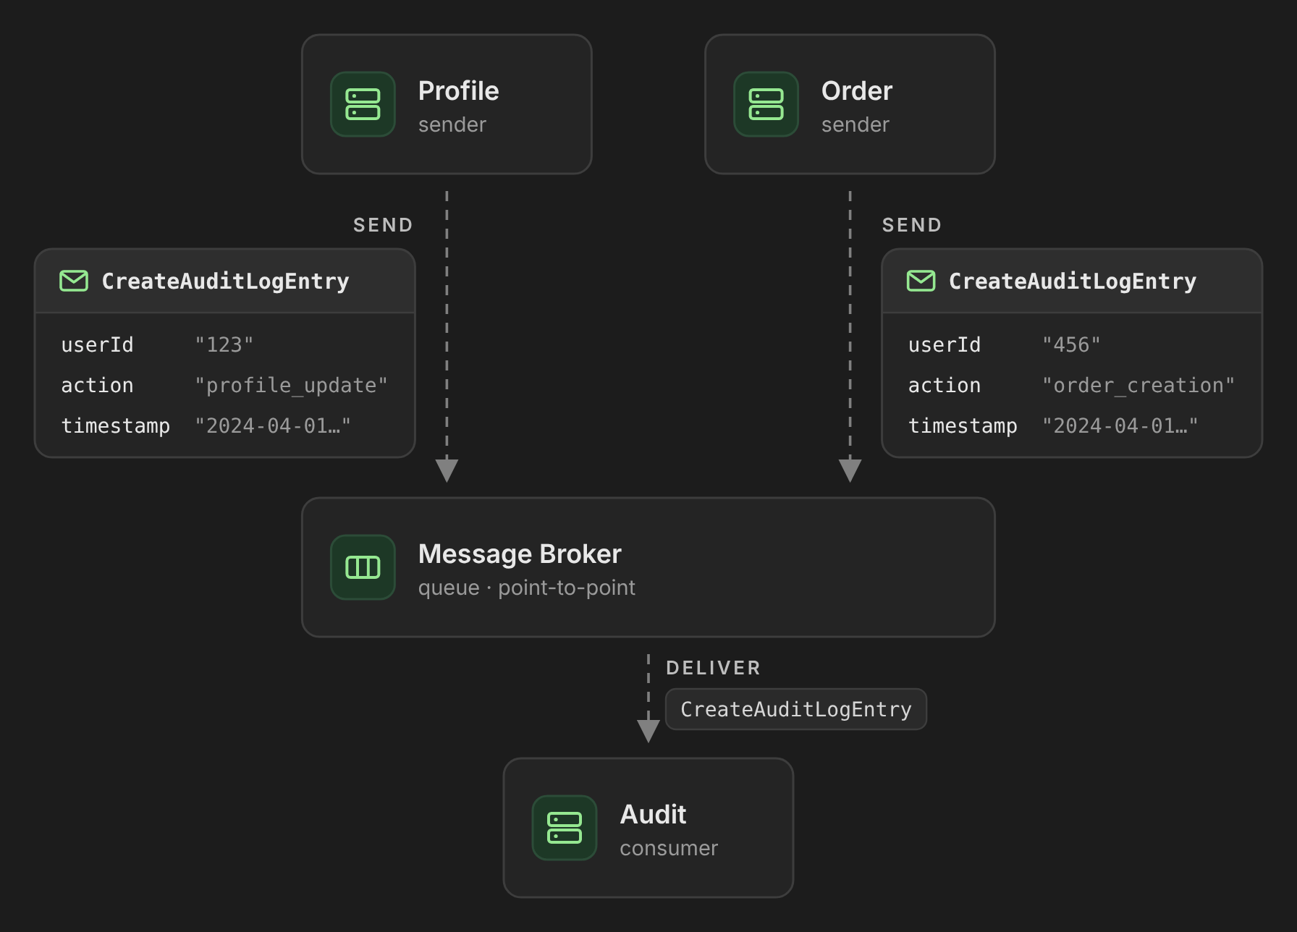The height and width of the screenshot is (932, 1297).
Task: Click the 'timestamp' key in the order_creation card
Action: tap(963, 426)
